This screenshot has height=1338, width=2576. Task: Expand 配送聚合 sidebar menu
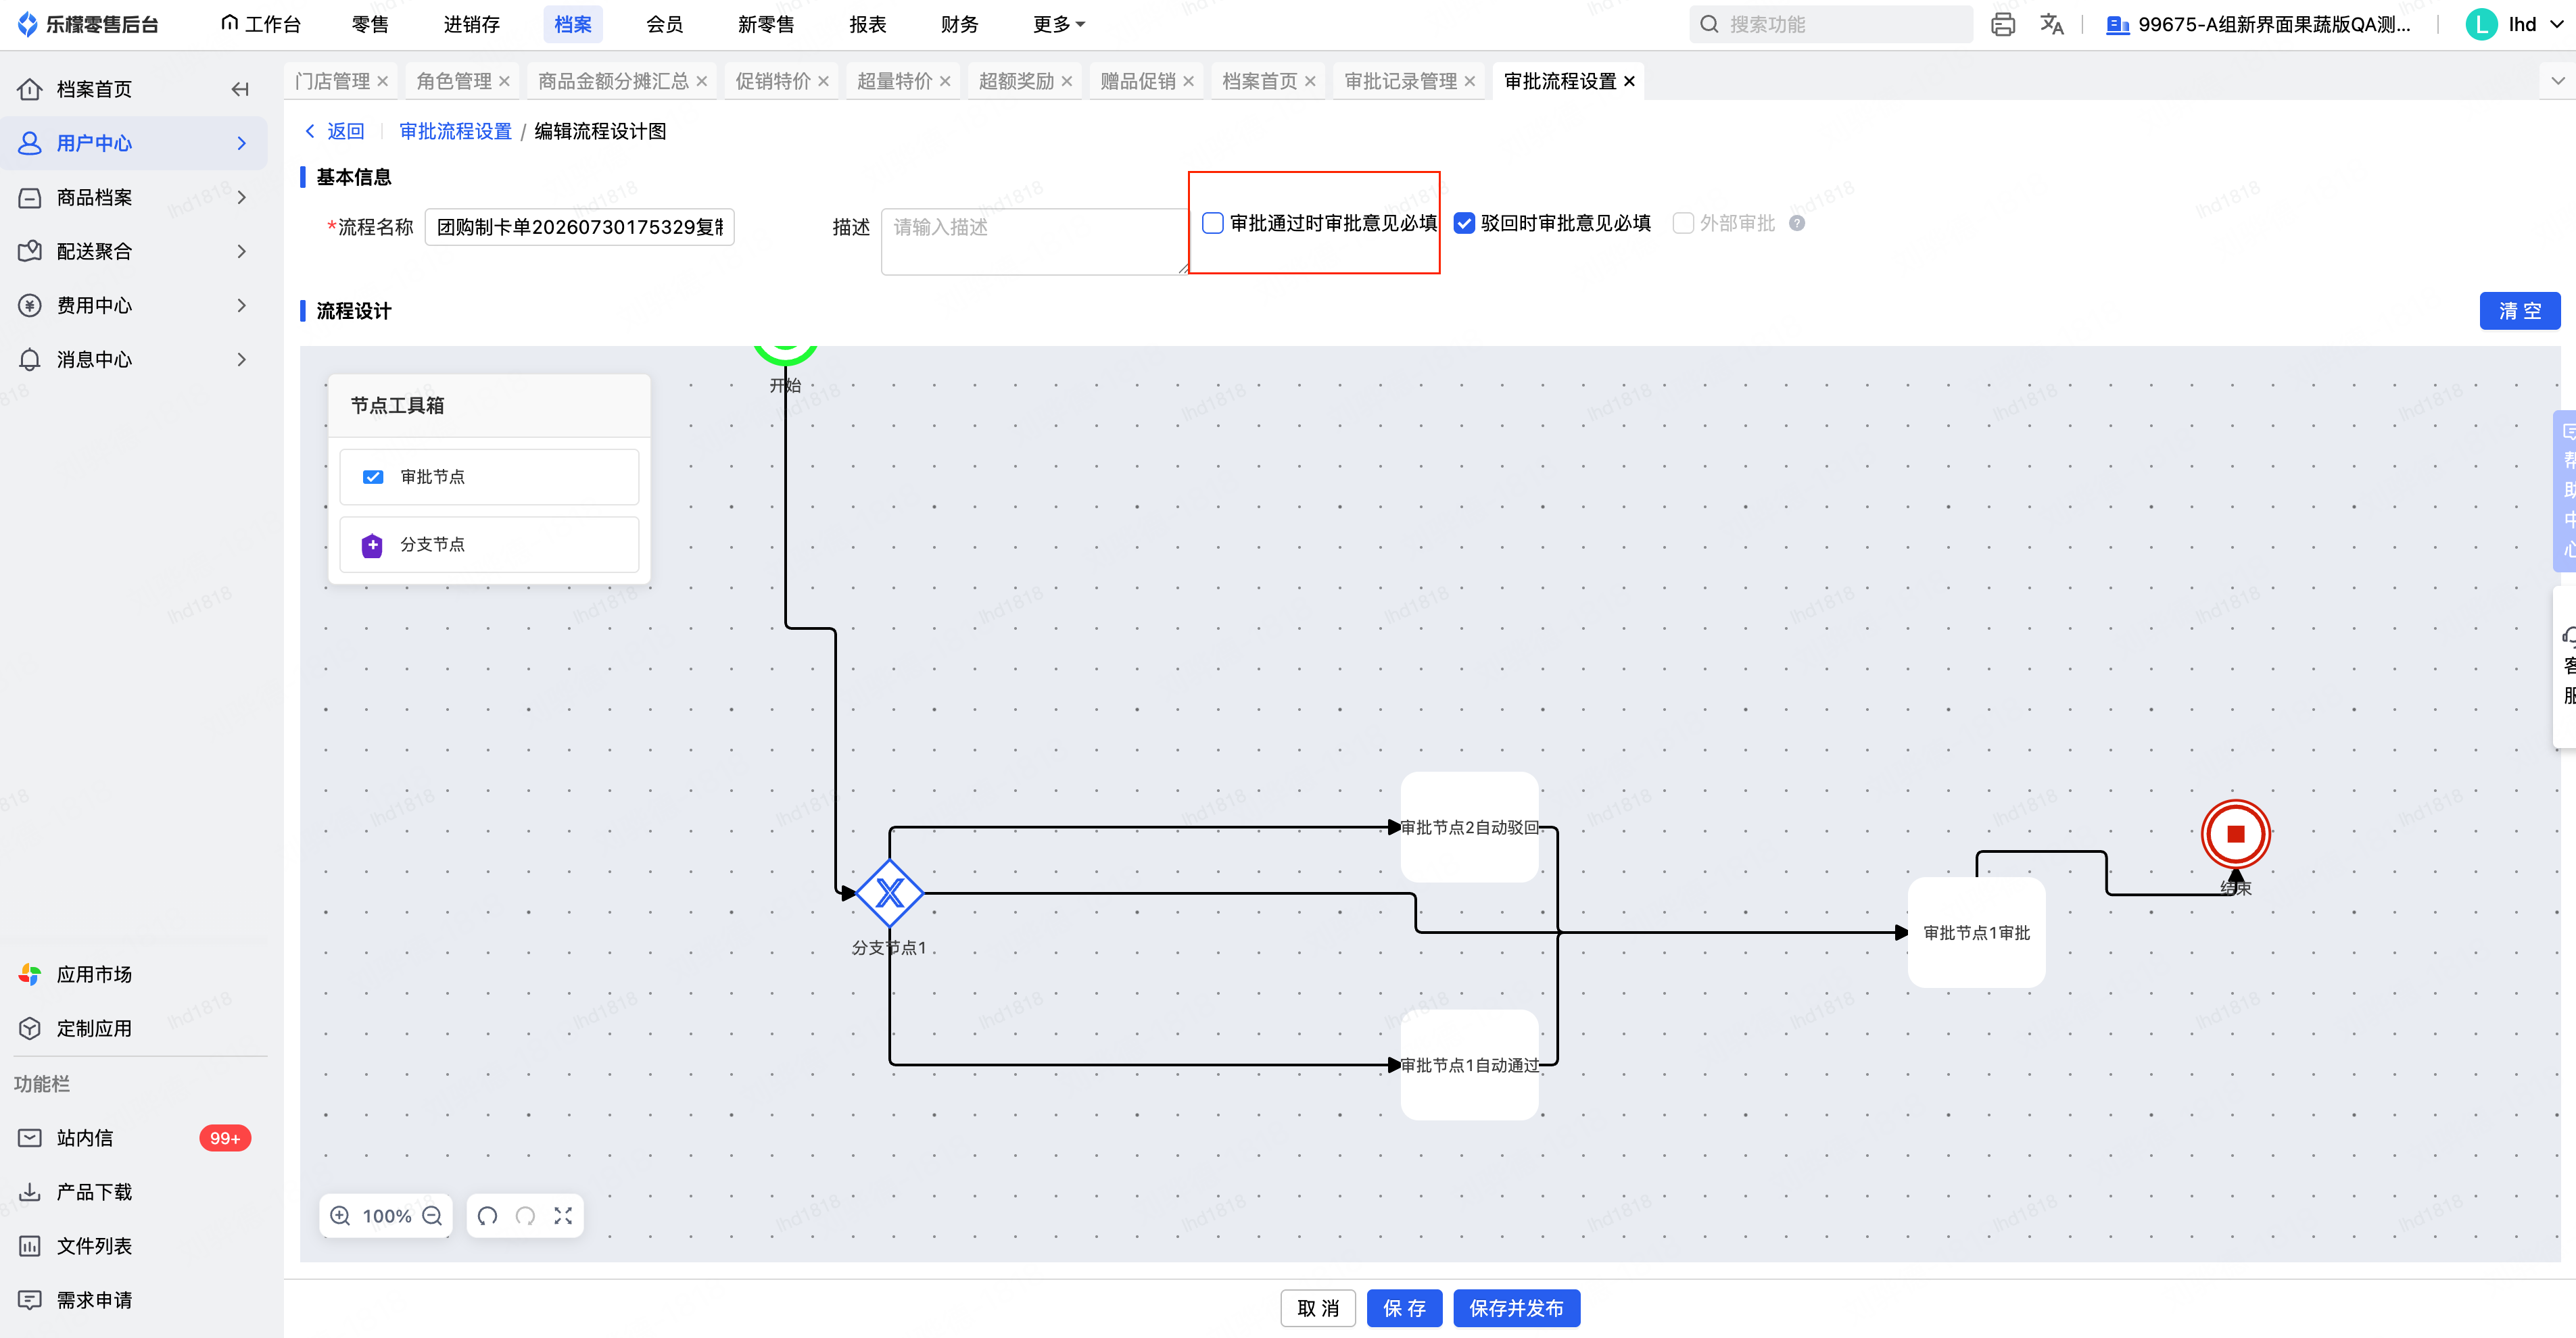[134, 251]
